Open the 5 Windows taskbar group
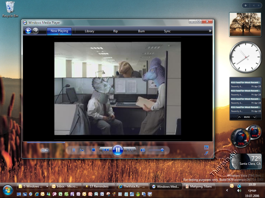 pos(33,186)
